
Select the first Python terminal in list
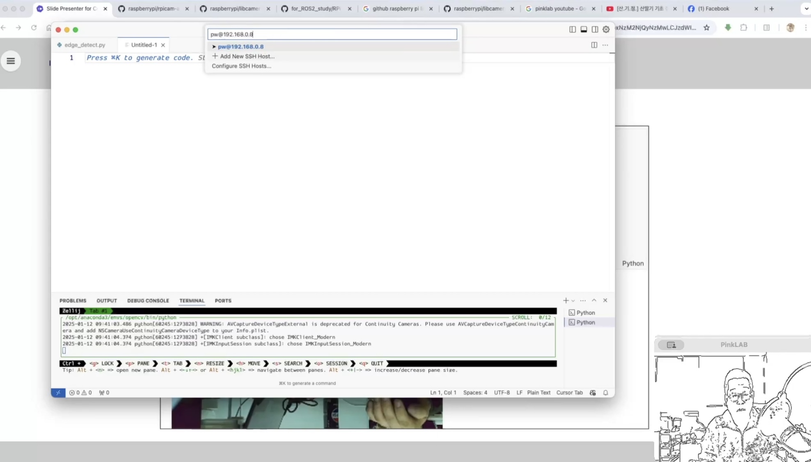coord(585,313)
